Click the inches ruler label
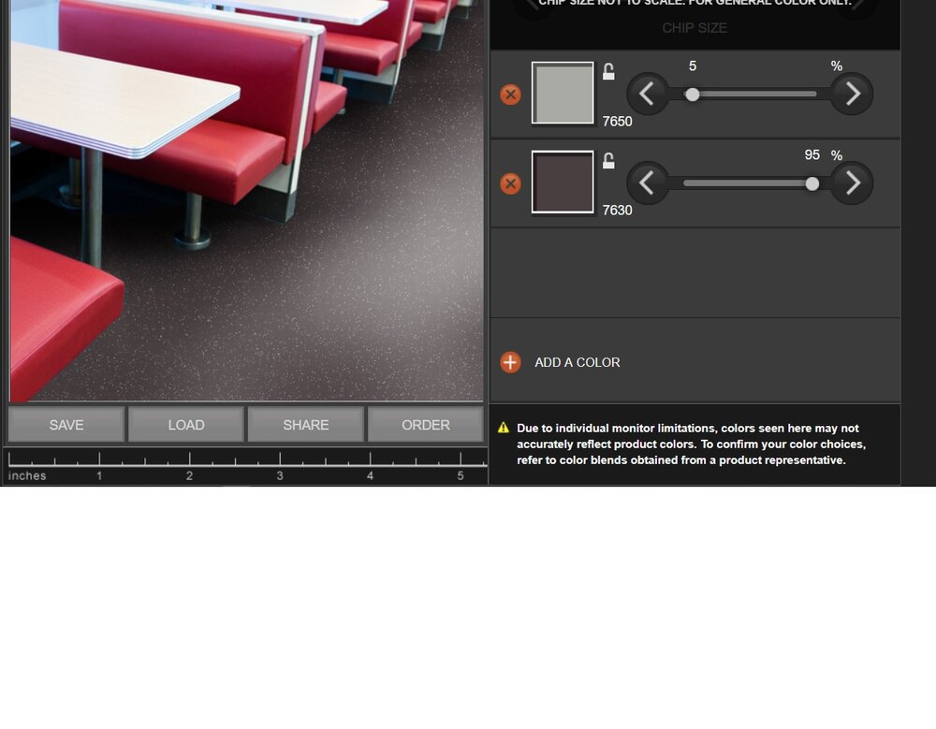936x729 pixels. coord(27,475)
